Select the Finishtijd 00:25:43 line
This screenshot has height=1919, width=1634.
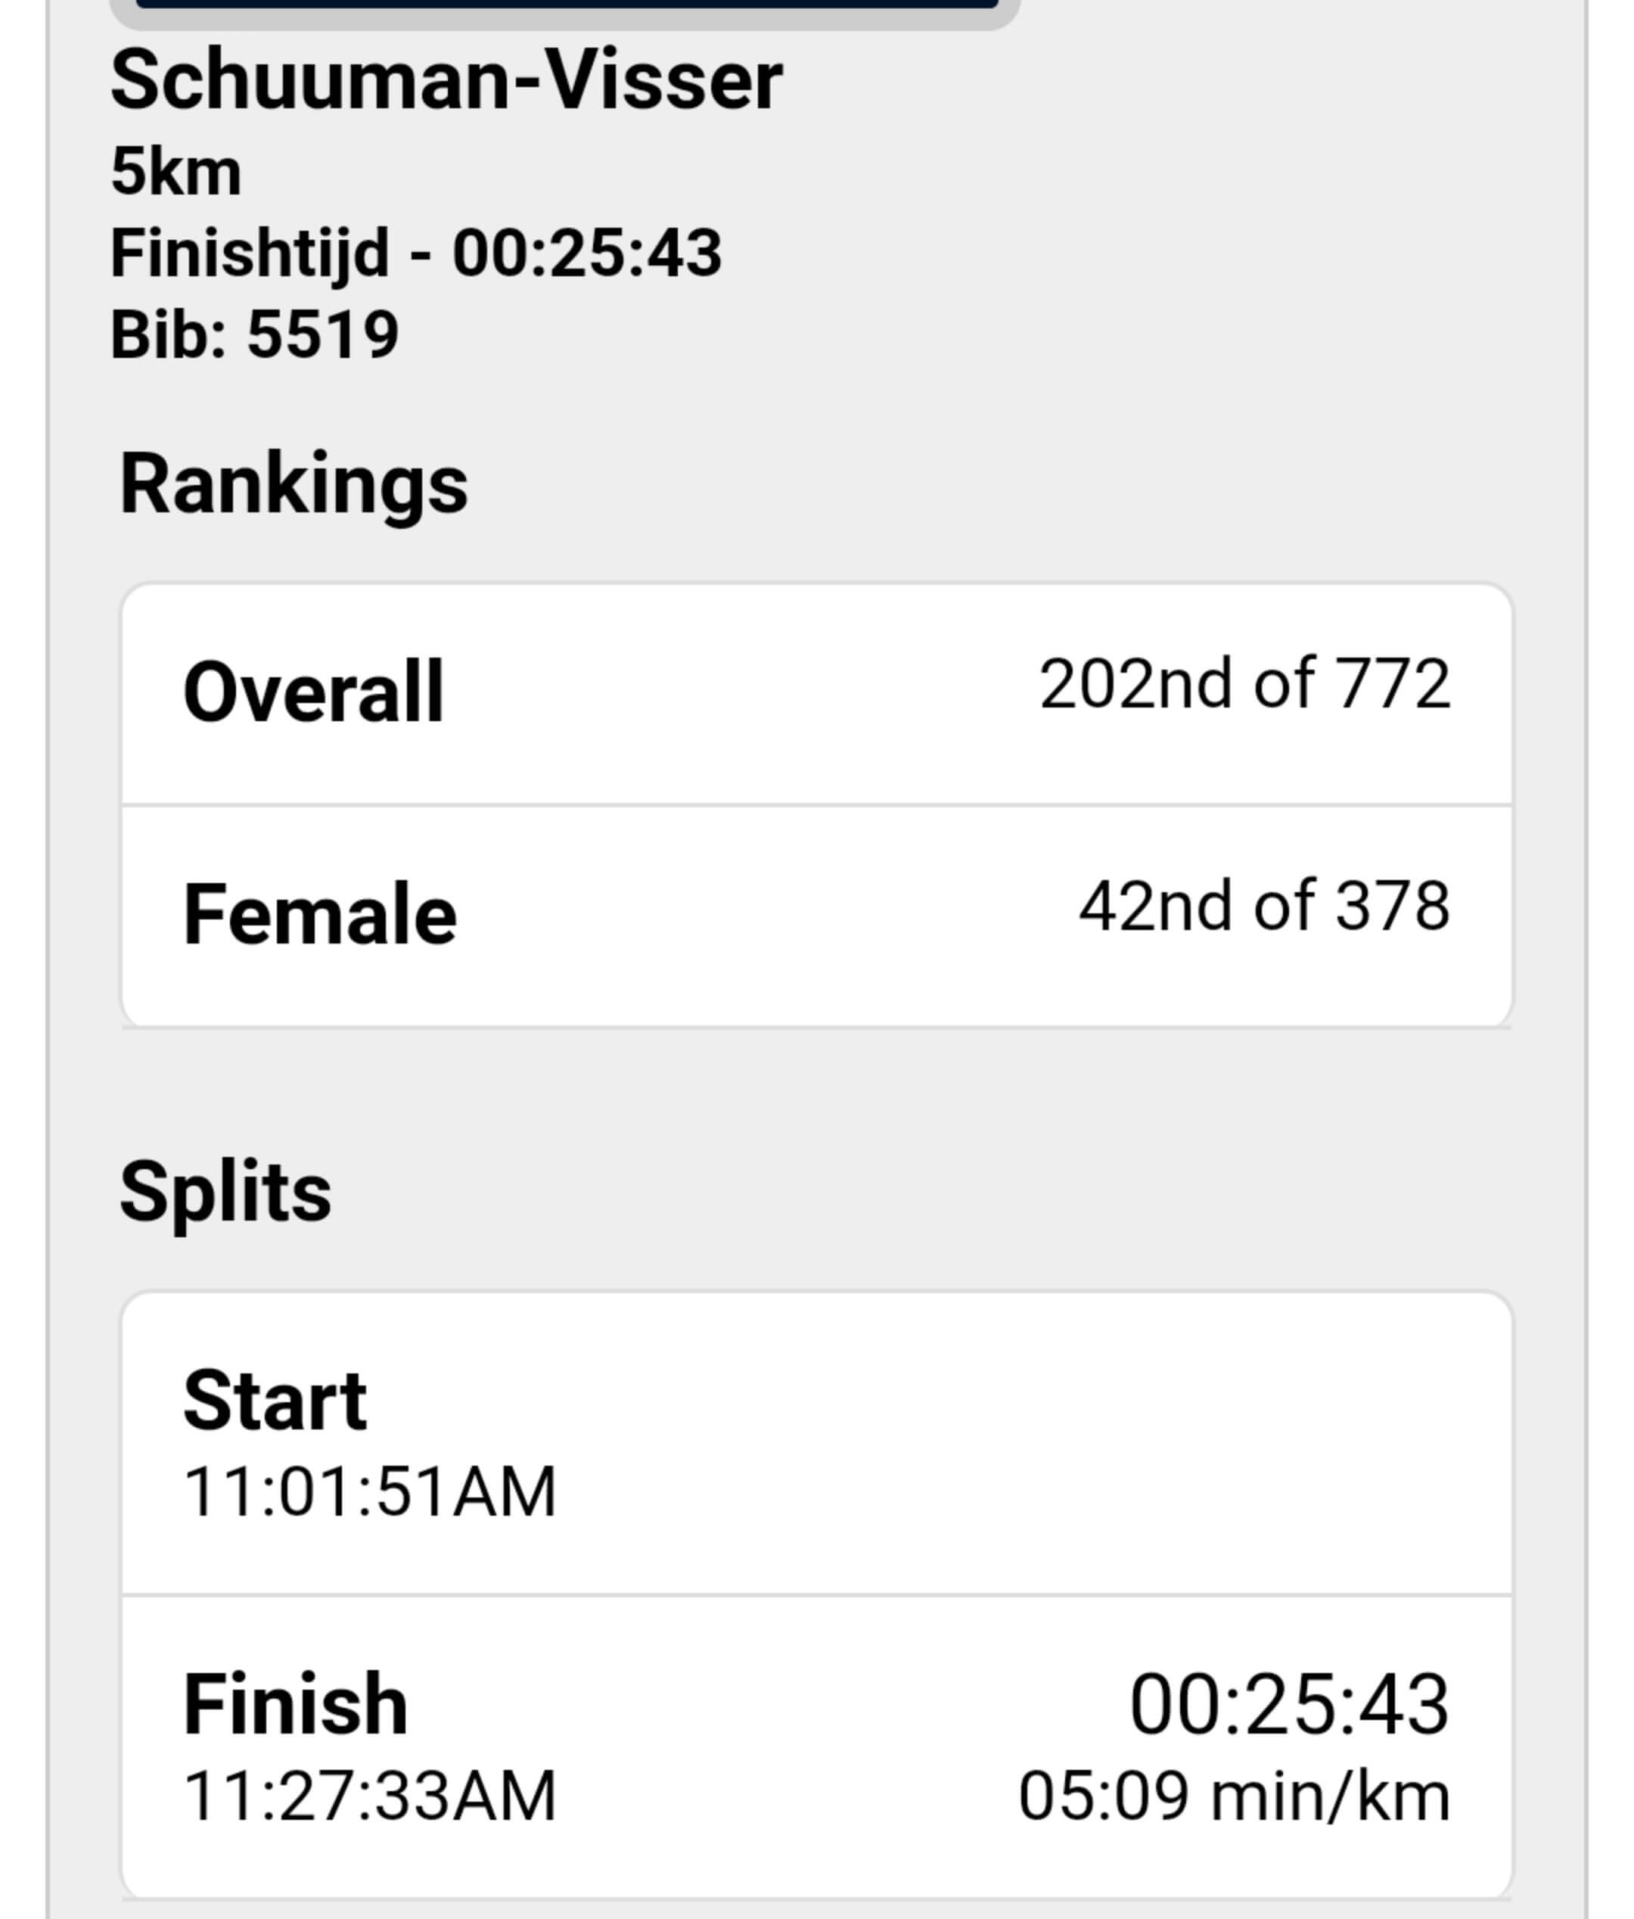(x=415, y=253)
